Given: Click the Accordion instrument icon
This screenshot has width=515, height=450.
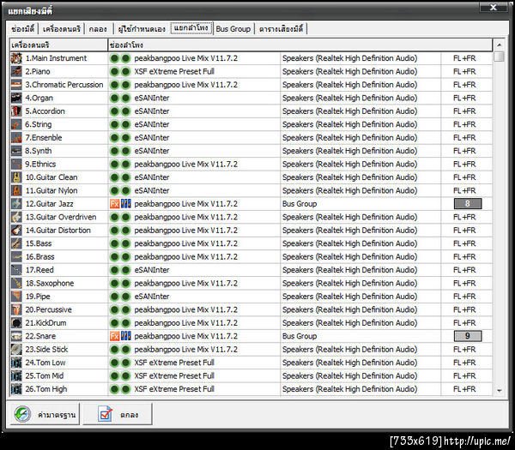Looking at the screenshot, I should point(16,111).
